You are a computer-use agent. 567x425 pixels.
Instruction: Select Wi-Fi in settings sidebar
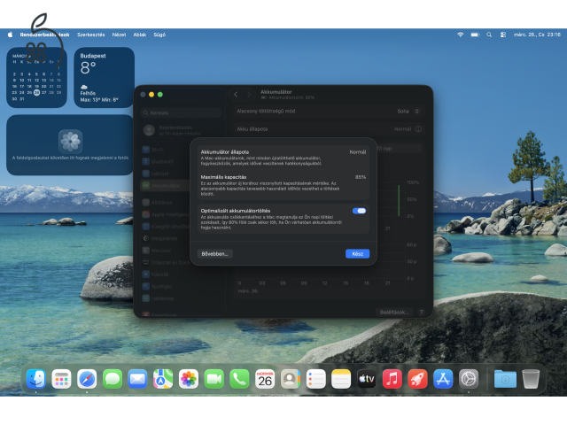(165, 150)
